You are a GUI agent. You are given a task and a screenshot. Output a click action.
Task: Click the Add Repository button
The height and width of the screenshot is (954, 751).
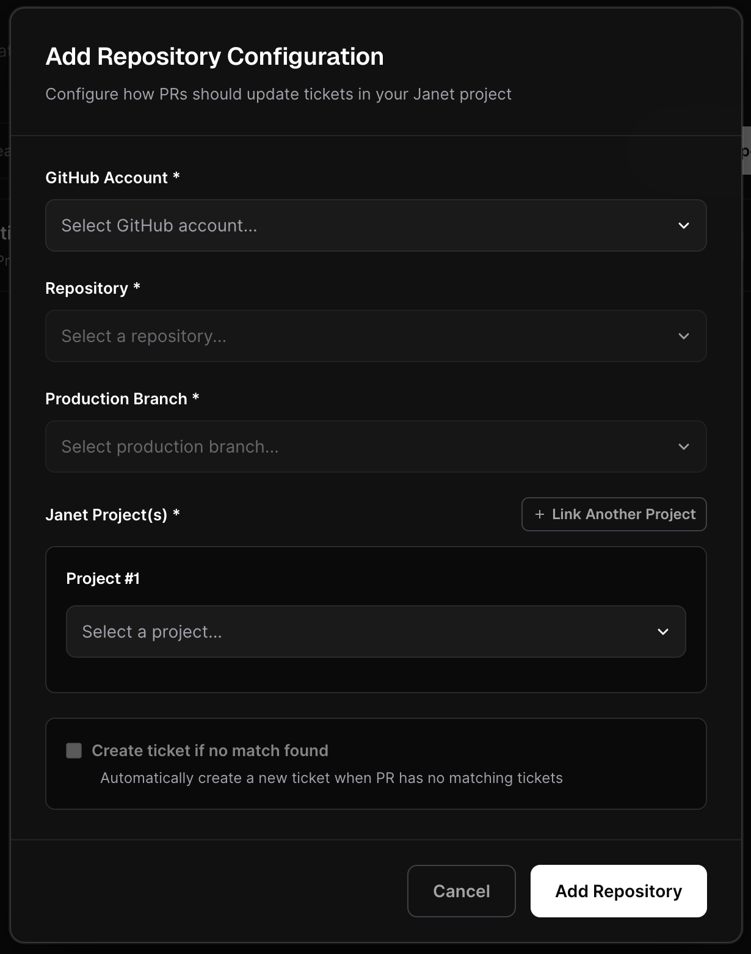point(619,891)
